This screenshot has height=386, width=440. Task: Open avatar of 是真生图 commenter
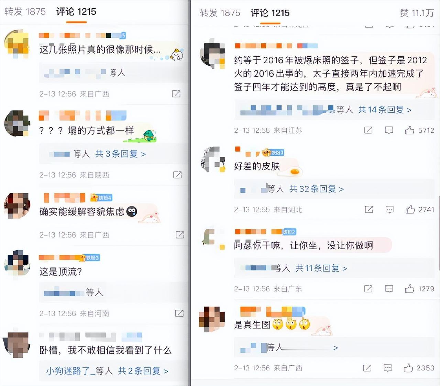212,319
